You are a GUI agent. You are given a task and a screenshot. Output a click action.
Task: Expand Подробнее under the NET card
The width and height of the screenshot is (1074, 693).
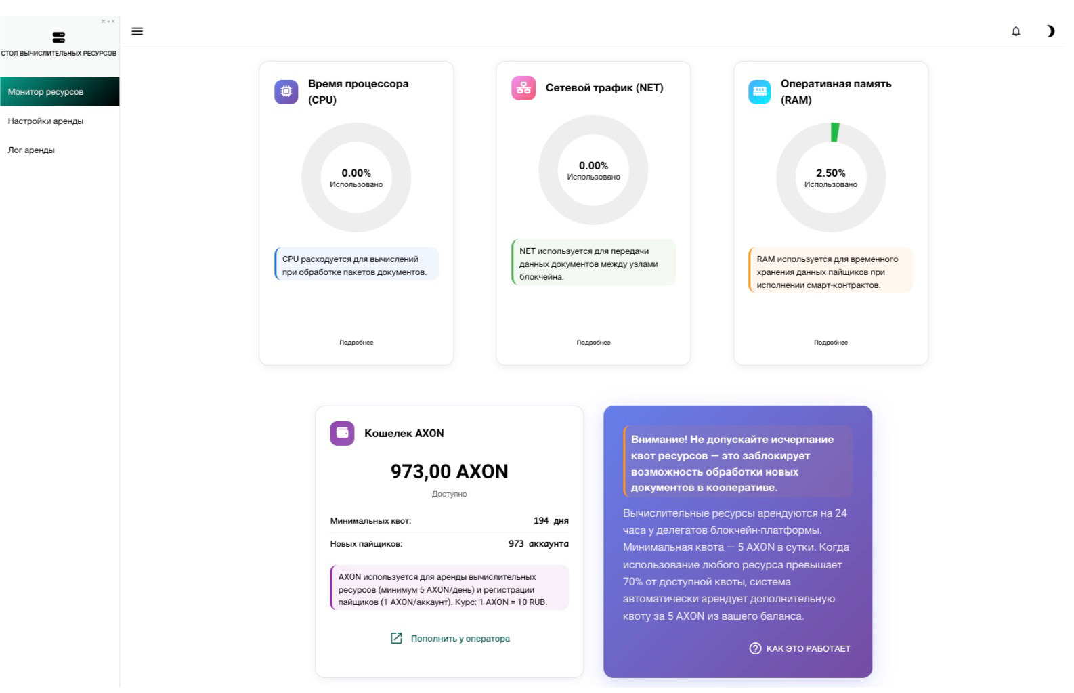click(593, 343)
